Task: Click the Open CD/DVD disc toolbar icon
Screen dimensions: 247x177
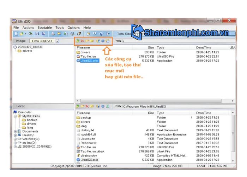Action: coord(30,34)
